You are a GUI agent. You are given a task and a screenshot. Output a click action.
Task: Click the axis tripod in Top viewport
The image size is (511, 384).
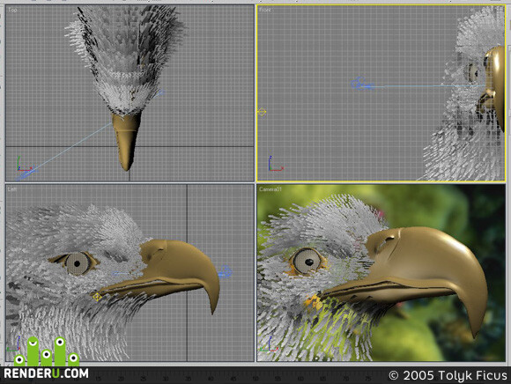click(x=24, y=164)
